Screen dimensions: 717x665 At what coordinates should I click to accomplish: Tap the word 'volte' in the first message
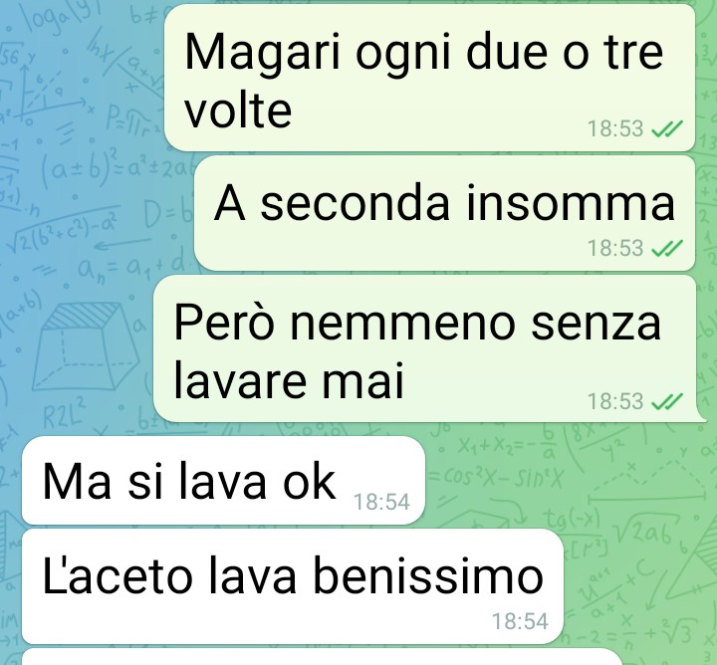(238, 110)
